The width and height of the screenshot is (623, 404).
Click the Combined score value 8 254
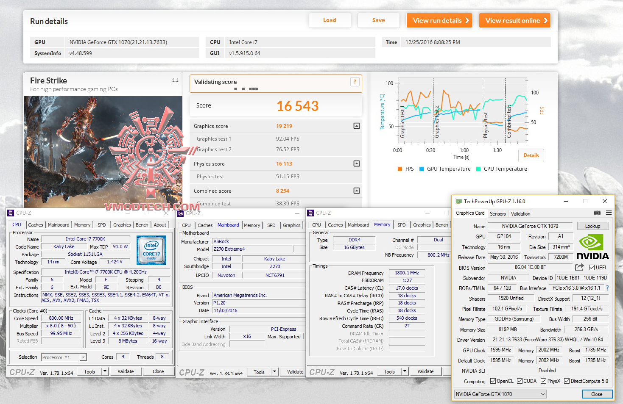click(x=282, y=191)
